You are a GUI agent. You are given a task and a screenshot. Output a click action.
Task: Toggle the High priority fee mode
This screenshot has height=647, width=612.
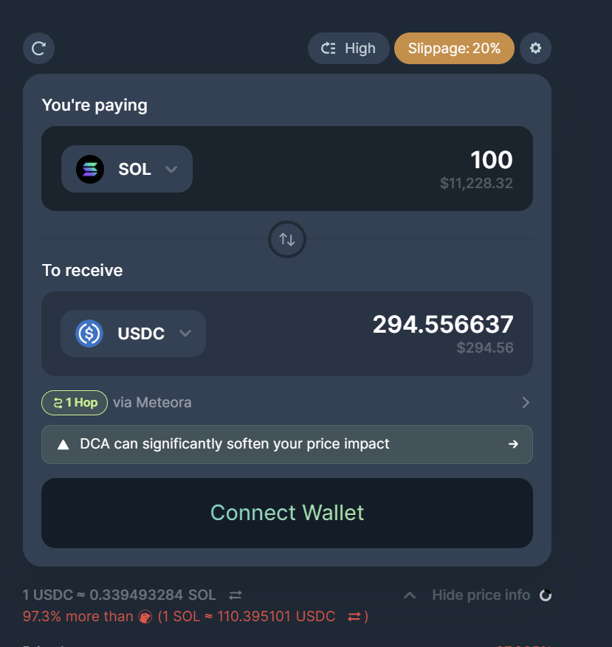click(x=348, y=49)
